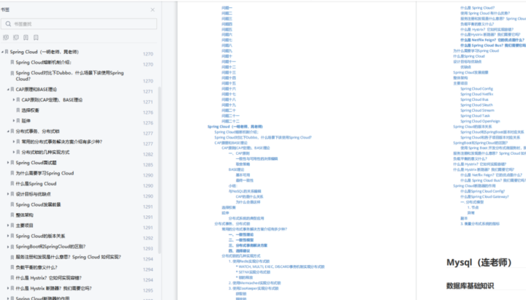Image resolution: width=526 pixels, height=300 pixels.
Task: Follow the Spring Cloud Sleuth contents link
Action: [476, 105]
